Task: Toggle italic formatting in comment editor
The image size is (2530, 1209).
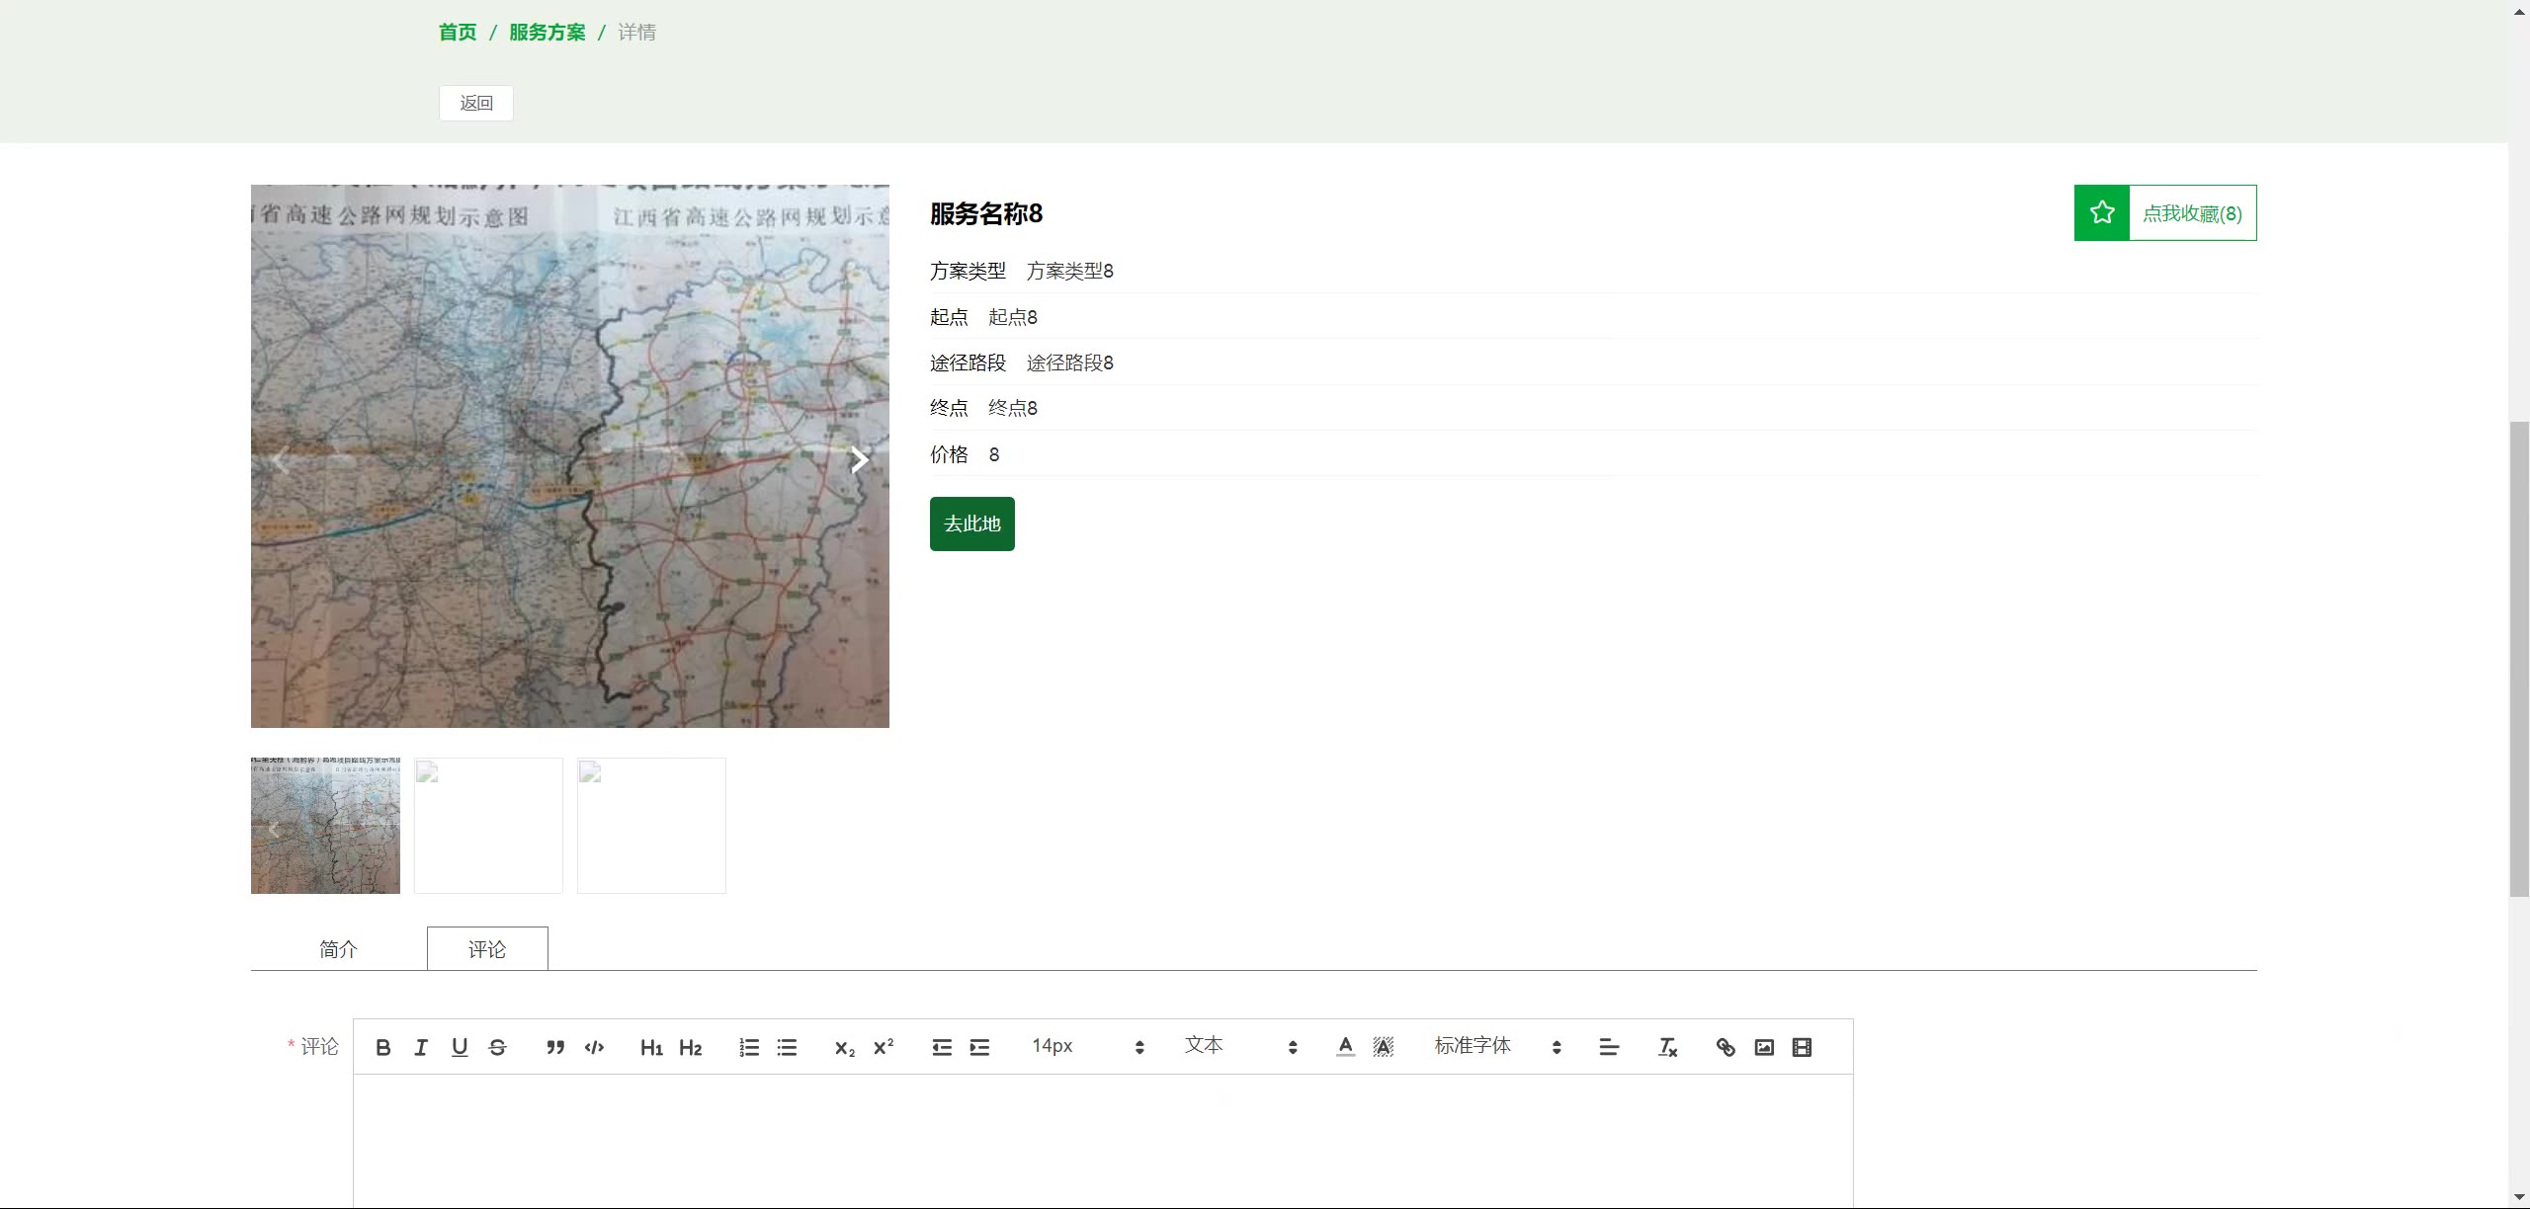Action: point(421,1047)
